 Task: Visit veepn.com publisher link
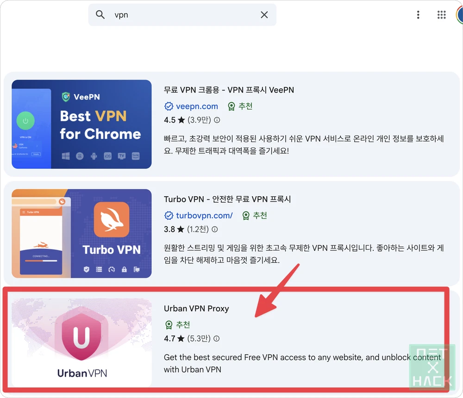pyautogui.click(x=197, y=106)
